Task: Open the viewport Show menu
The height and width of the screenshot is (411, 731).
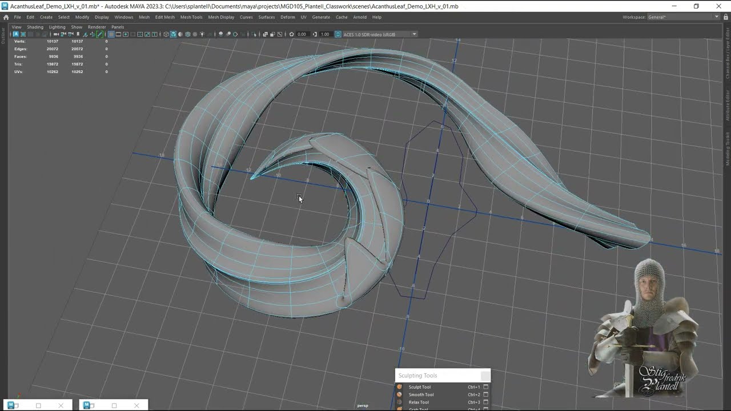Action: [x=77, y=27]
